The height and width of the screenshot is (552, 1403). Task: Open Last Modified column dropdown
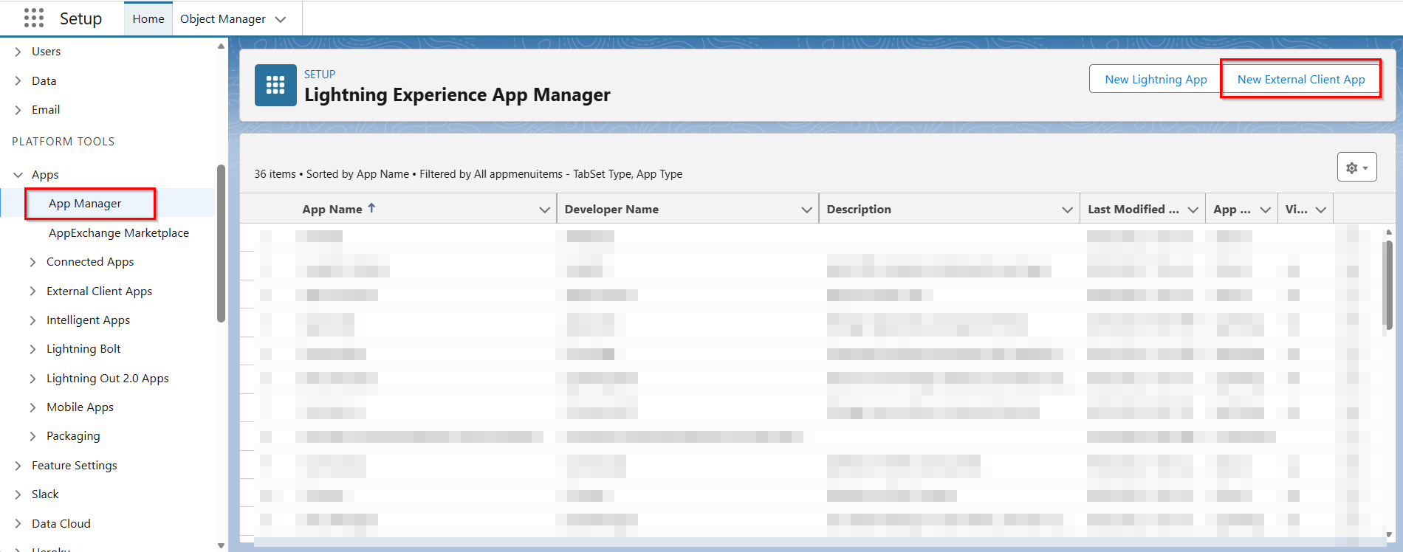click(x=1193, y=210)
